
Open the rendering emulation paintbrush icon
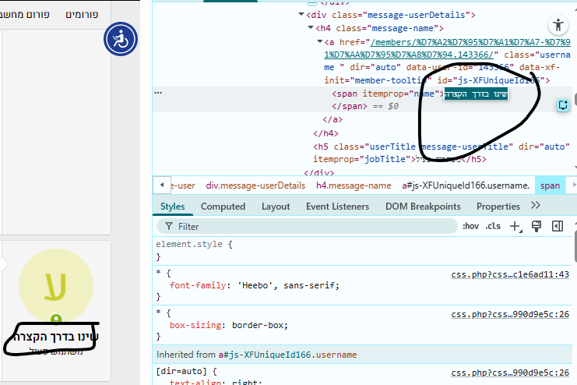[x=536, y=226]
